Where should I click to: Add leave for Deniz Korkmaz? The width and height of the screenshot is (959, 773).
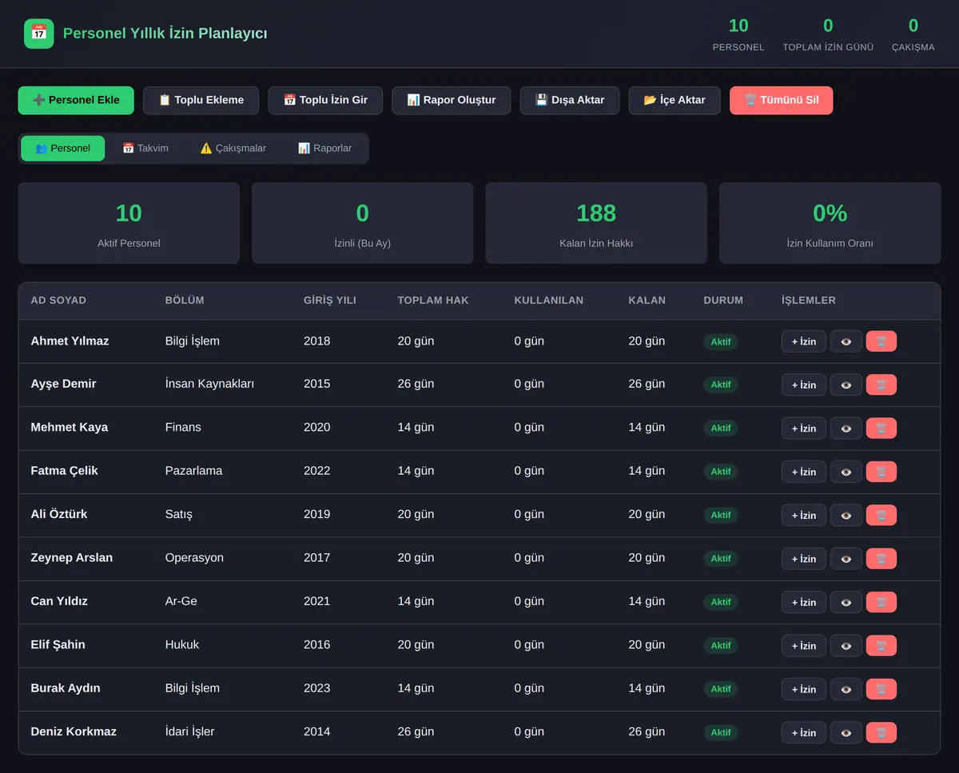(x=804, y=732)
